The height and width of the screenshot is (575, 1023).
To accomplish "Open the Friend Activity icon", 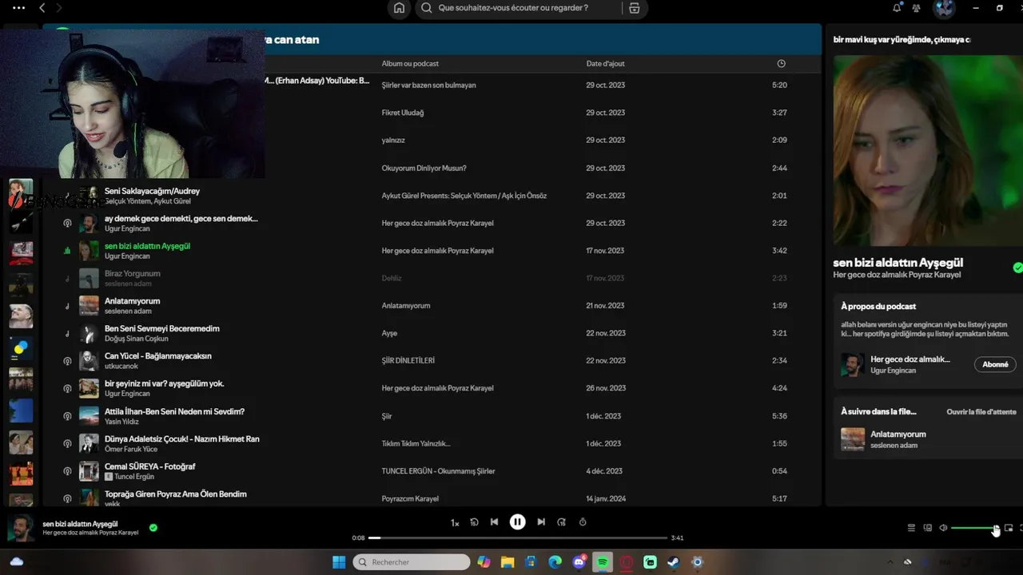I will pos(916,8).
